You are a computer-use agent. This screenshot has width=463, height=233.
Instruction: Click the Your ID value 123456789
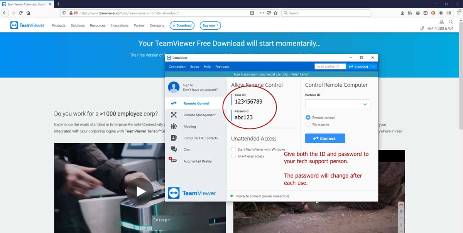click(x=248, y=102)
